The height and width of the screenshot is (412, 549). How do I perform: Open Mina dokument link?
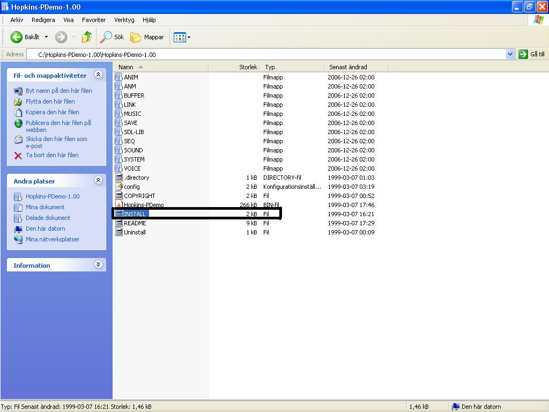(x=45, y=207)
